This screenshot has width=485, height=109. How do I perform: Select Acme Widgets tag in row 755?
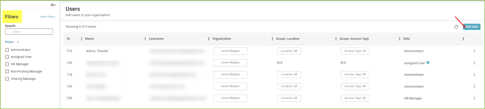[230, 63]
